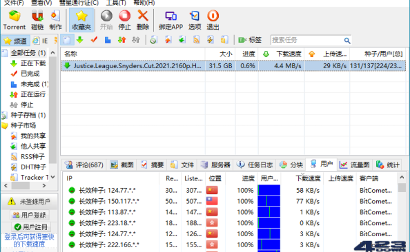Exit BitComet via 退出 button
Viewport: 410px width, 252px height.
click(x=213, y=20)
